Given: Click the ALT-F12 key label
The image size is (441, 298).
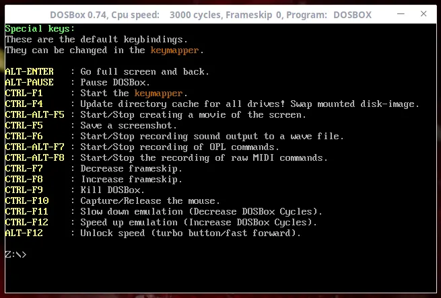Looking at the screenshot, I should [x=24, y=233].
